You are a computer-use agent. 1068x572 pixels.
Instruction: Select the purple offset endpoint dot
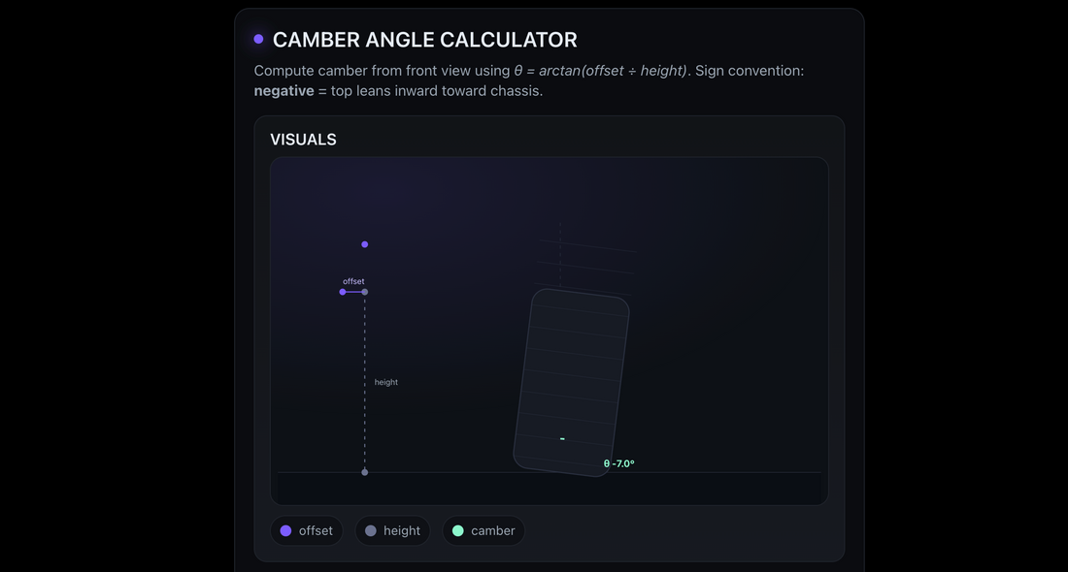tap(340, 291)
